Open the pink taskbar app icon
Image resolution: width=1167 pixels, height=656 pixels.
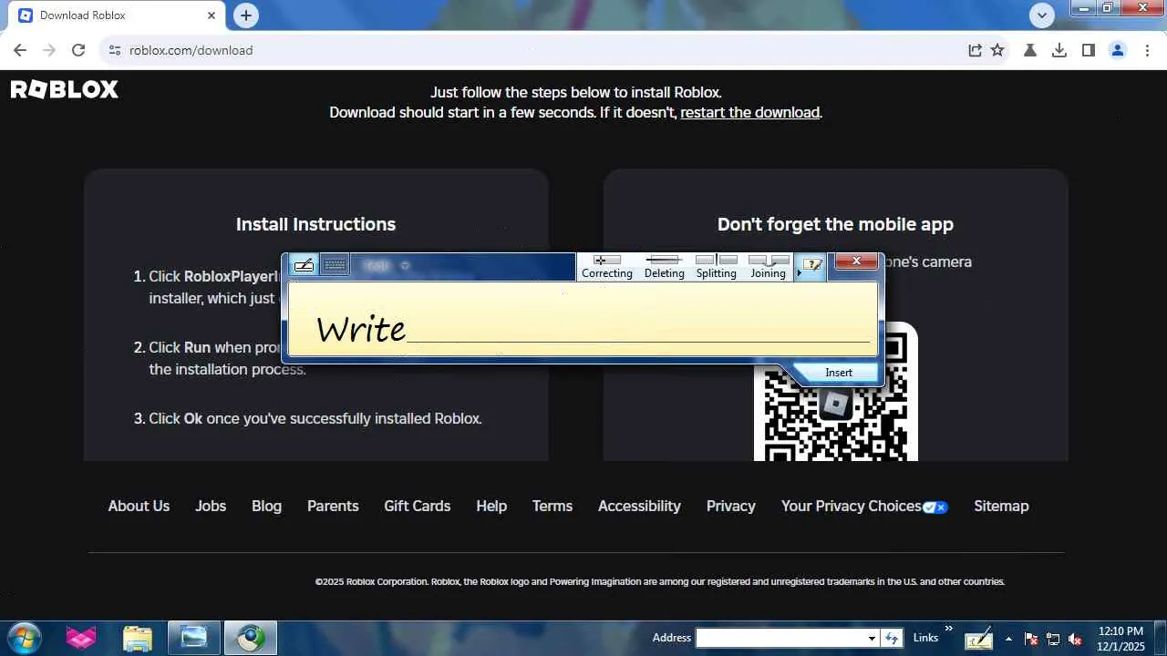coord(81,638)
